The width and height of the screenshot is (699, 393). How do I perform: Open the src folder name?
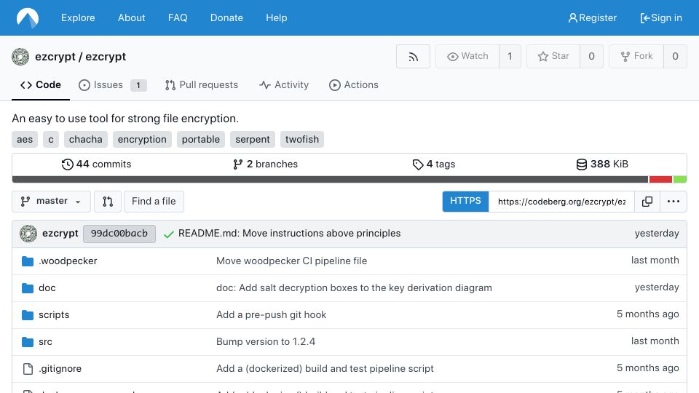[45, 342]
